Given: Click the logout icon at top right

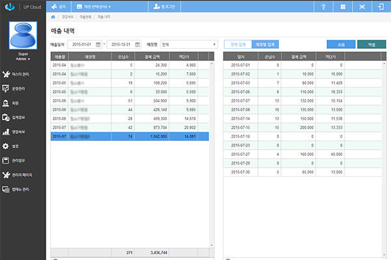Looking at the screenshot, I should [380, 5].
